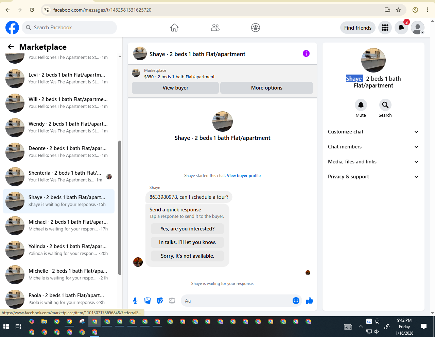This screenshot has width=435, height=337.
Task: Expand Privacy & support section
Action: tap(373, 177)
